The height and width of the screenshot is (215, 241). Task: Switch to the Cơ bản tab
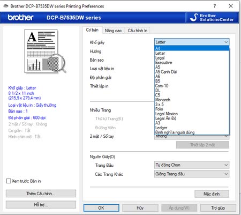[x=92, y=30]
